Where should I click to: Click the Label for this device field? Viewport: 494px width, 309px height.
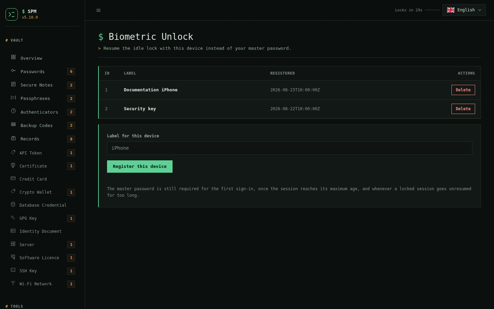tap(290, 148)
